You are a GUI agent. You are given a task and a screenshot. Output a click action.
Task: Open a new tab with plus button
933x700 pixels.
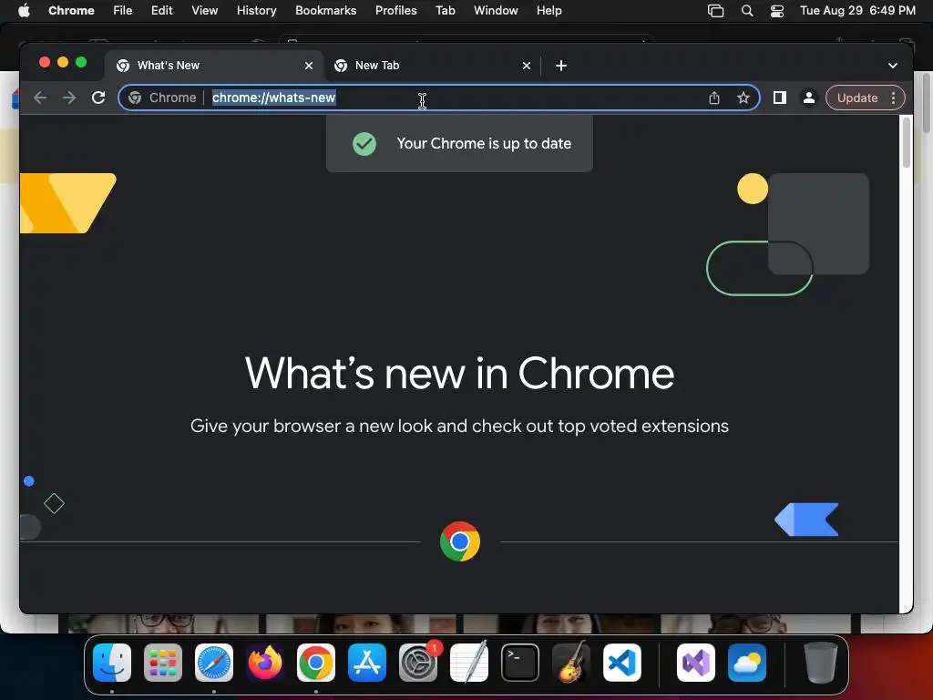pyautogui.click(x=560, y=66)
